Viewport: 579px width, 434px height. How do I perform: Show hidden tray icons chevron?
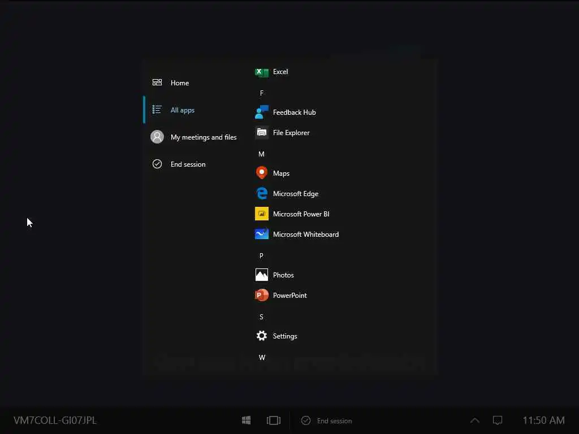(x=475, y=420)
